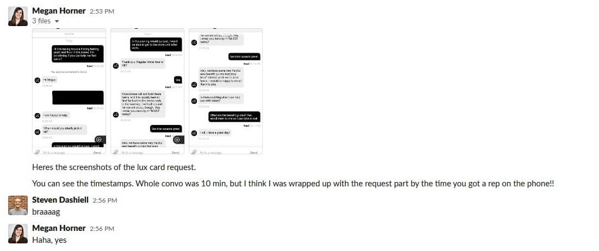Click the paperclip icon in the first screenshot
This screenshot has width=599, height=251.
pos(38,153)
